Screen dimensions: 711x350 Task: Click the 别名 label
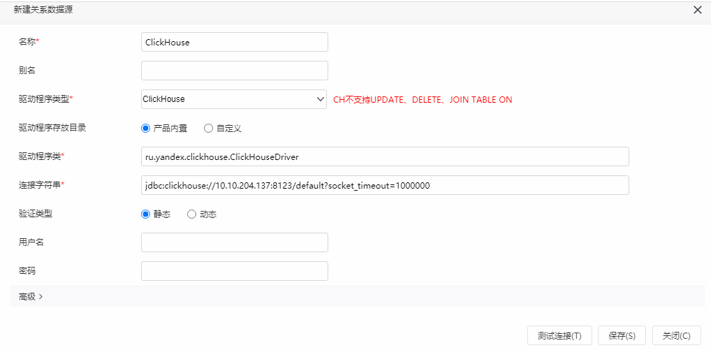click(x=27, y=71)
